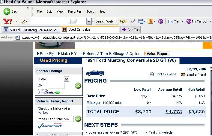The width and height of the screenshot is (212, 136).
Task: Open the Search Web dropdown arrow
Action: tap(116, 21)
